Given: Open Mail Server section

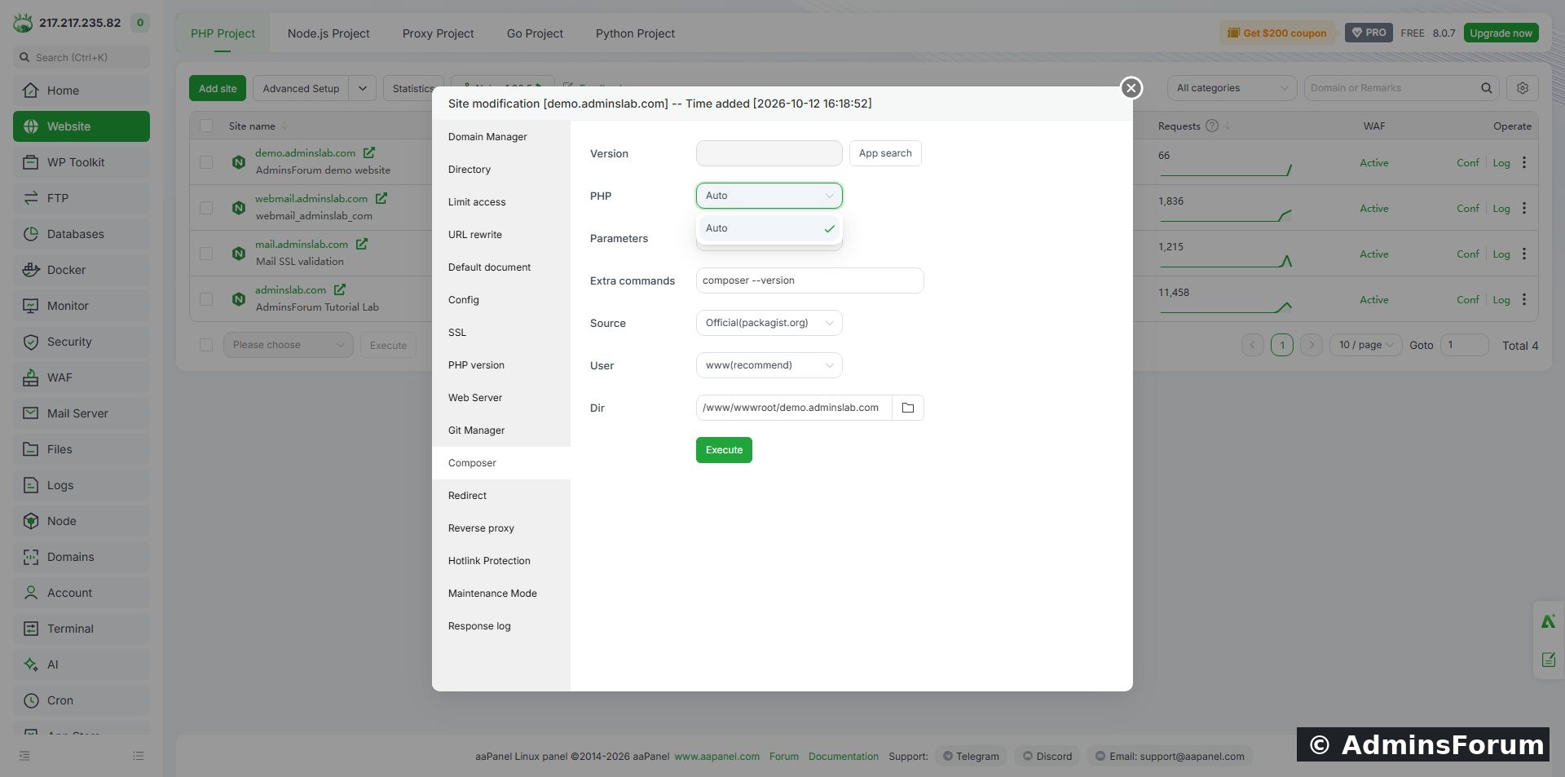Looking at the screenshot, I should 82,413.
